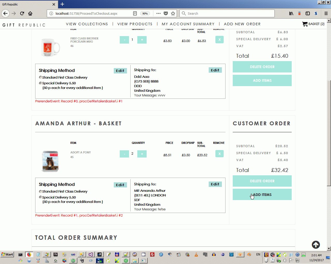The width and height of the screenshot is (331, 264).
Task: Click the porcelain mug thumbnail
Action: point(50,47)
